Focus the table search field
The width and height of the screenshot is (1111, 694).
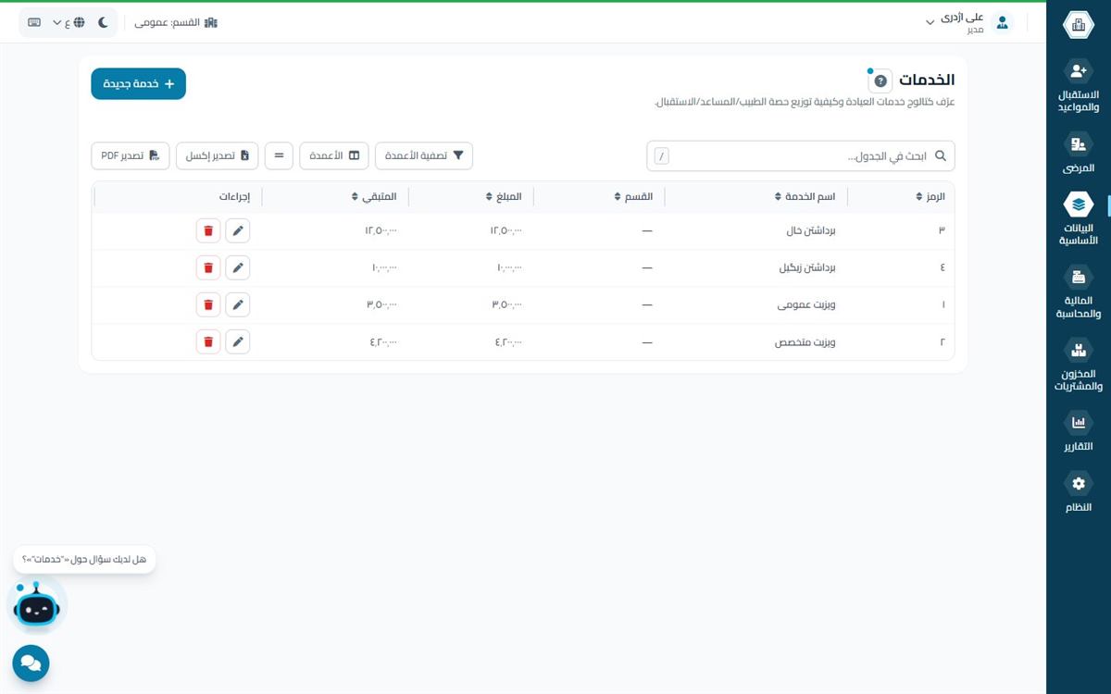[x=800, y=155]
